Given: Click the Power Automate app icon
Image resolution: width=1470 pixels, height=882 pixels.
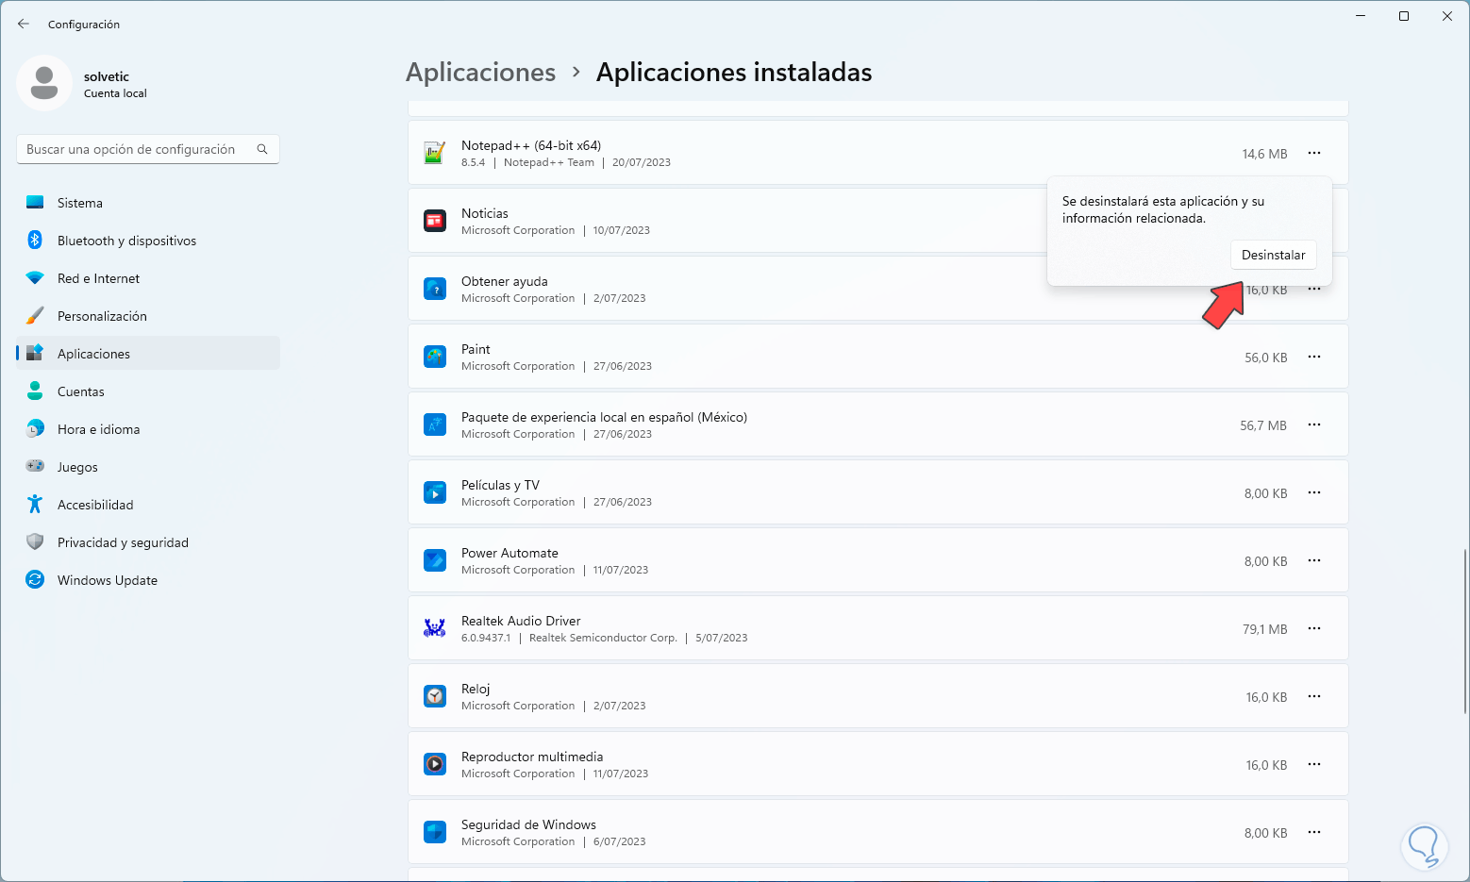Looking at the screenshot, I should [x=434, y=560].
